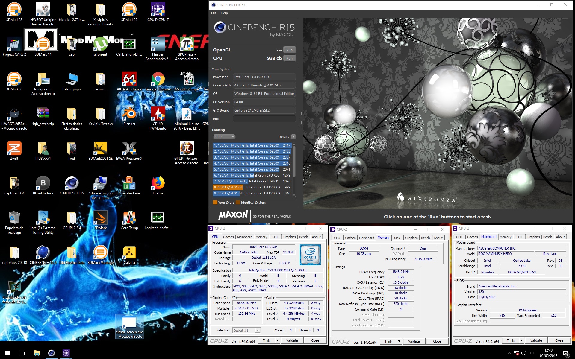Select ranking entry 7 Core i7-3930K
The image size is (575, 359).
(252, 181)
